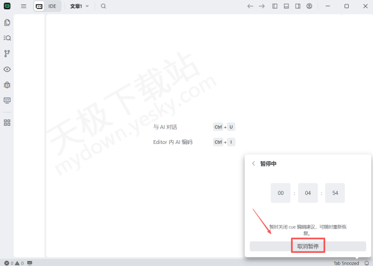Expand the 文章1 project dropdown

coord(79,6)
